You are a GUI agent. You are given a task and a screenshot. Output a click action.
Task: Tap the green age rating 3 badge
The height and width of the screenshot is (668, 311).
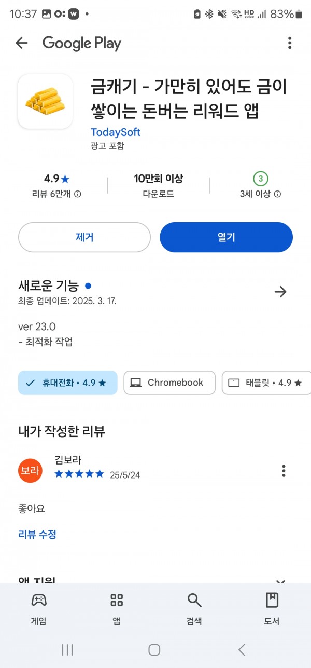(x=261, y=179)
